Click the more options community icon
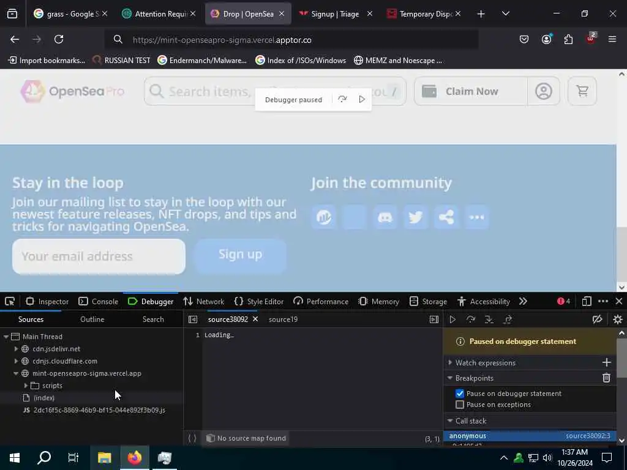Screen dimensions: 627x470 pos(476,217)
